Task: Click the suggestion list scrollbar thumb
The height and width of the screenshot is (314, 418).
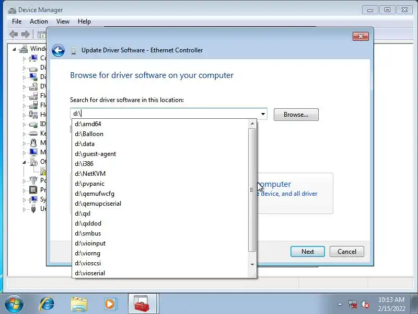Action: coord(252,190)
